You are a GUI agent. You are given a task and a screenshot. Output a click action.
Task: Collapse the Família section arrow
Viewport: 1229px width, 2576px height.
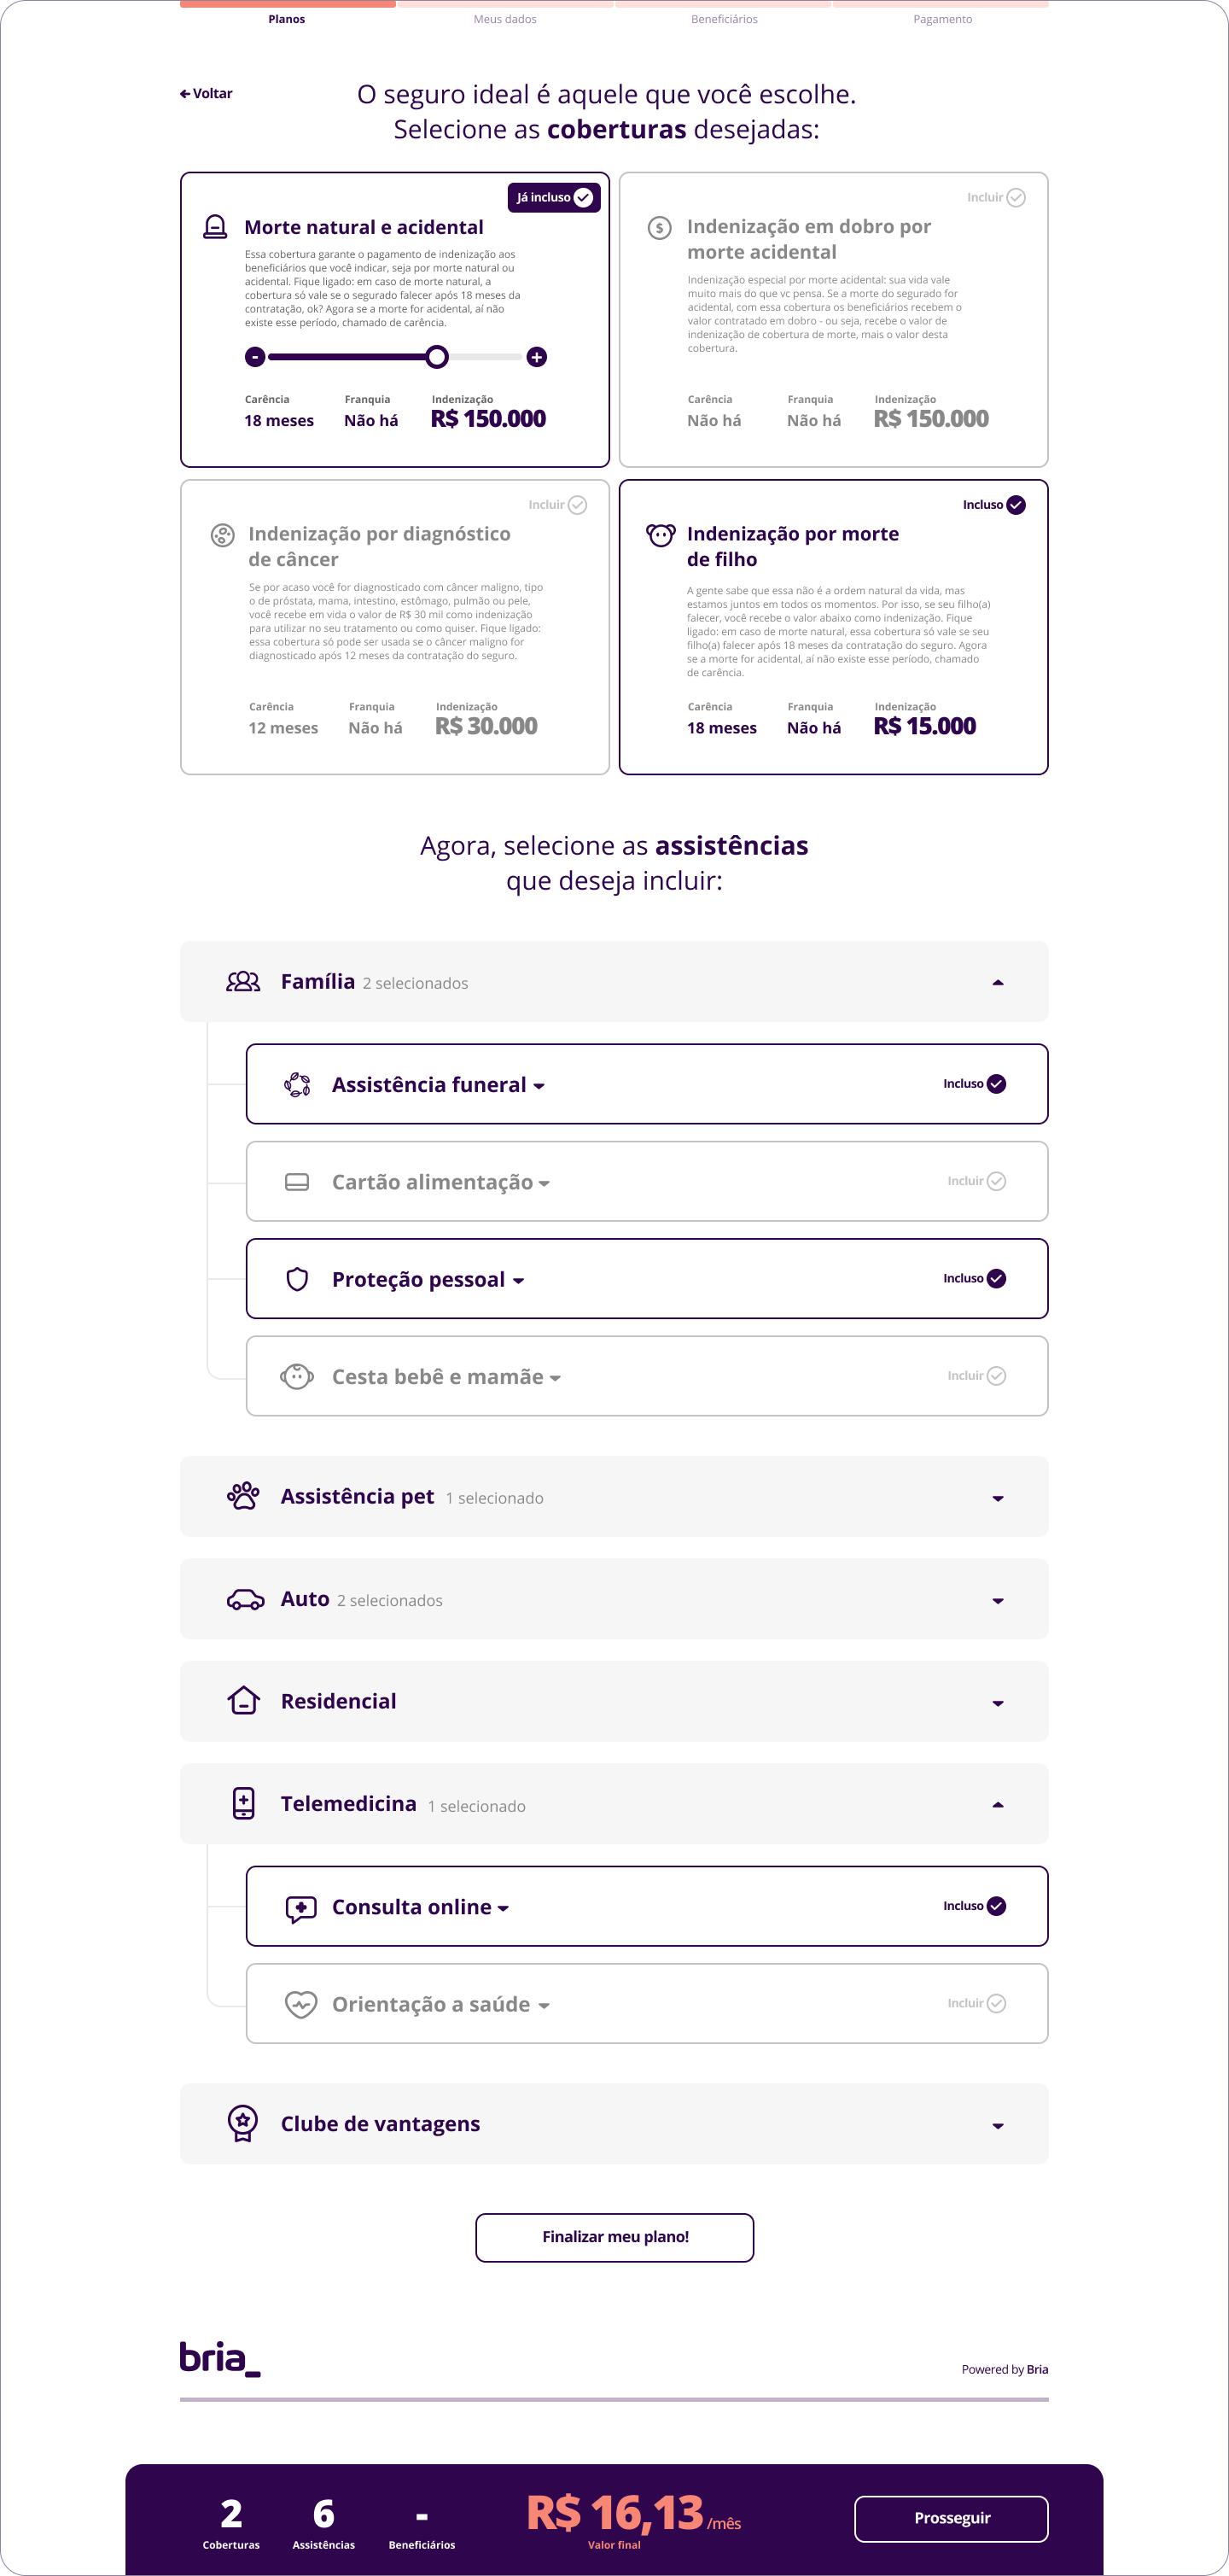[x=997, y=983]
